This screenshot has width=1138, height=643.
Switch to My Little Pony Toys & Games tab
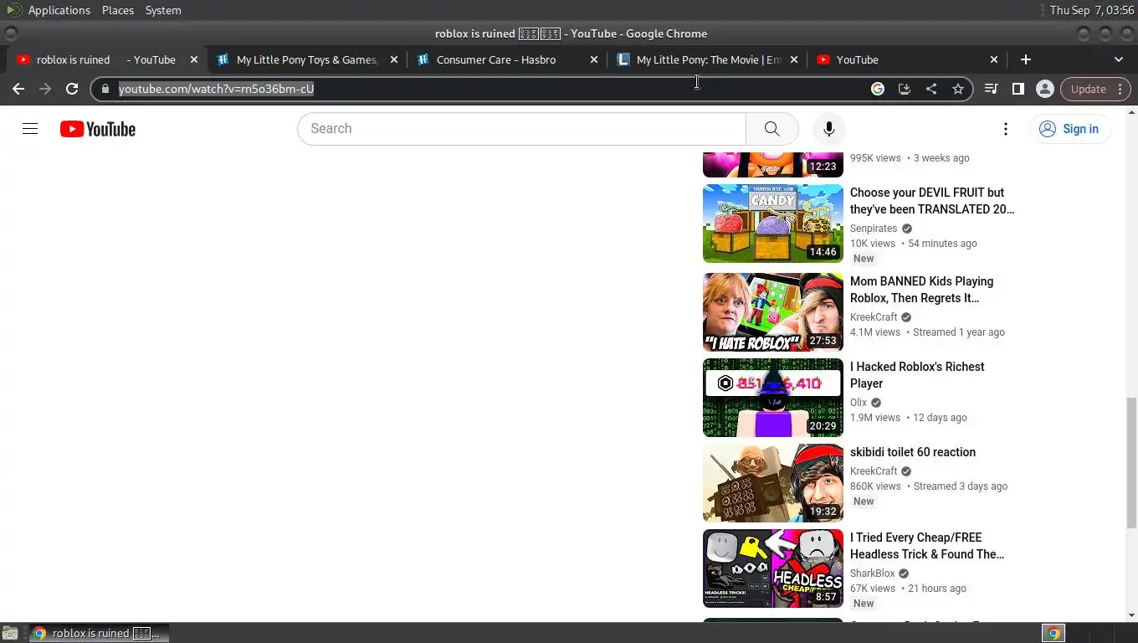pyautogui.click(x=307, y=59)
